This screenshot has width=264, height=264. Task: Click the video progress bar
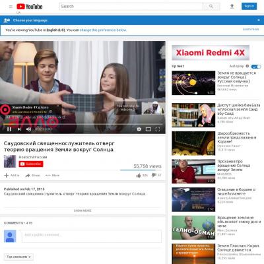click(82, 124)
